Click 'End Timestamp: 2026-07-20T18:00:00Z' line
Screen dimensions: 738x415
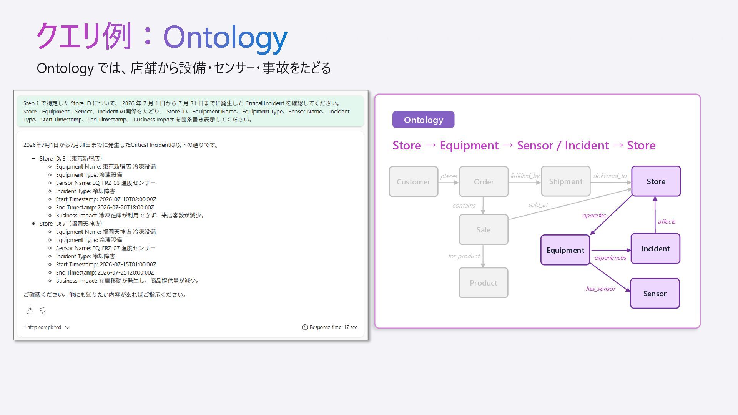click(105, 207)
